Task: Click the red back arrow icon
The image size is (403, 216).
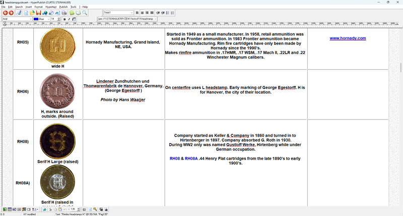Action: pos(6,13)
